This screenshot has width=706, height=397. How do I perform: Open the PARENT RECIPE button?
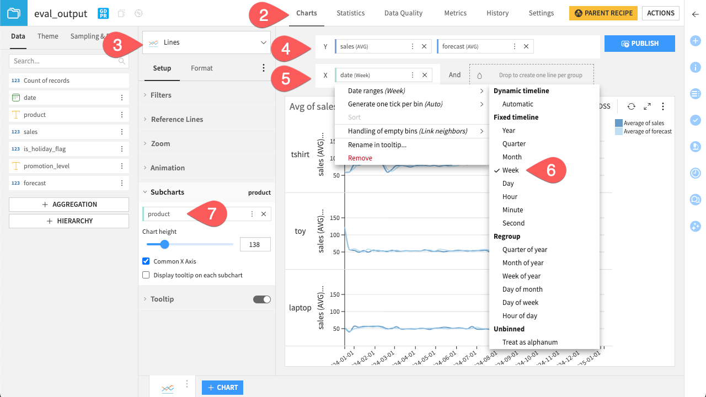(603, 13)
